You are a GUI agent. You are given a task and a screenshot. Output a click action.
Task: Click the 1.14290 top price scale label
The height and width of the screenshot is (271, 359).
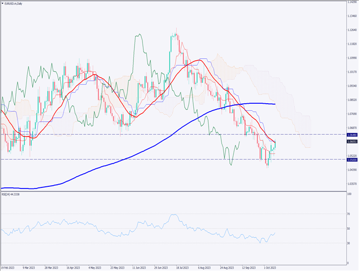pyautogui.click(x=351, y=2)
